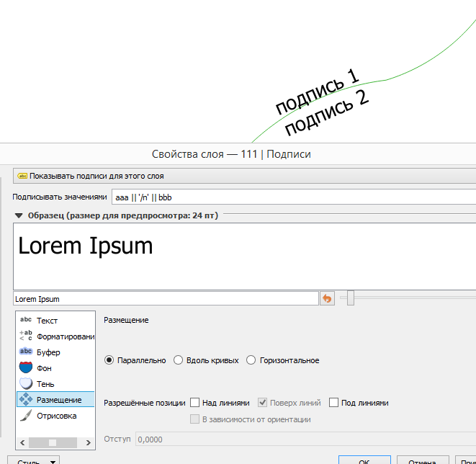This screenshot has height=464, width=476.
Task: Click the подпись 2 map label
Action: [x=327, y=112]
